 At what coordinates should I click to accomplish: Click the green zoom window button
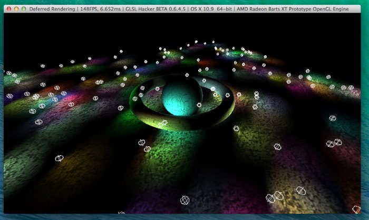tap(24, 9)
